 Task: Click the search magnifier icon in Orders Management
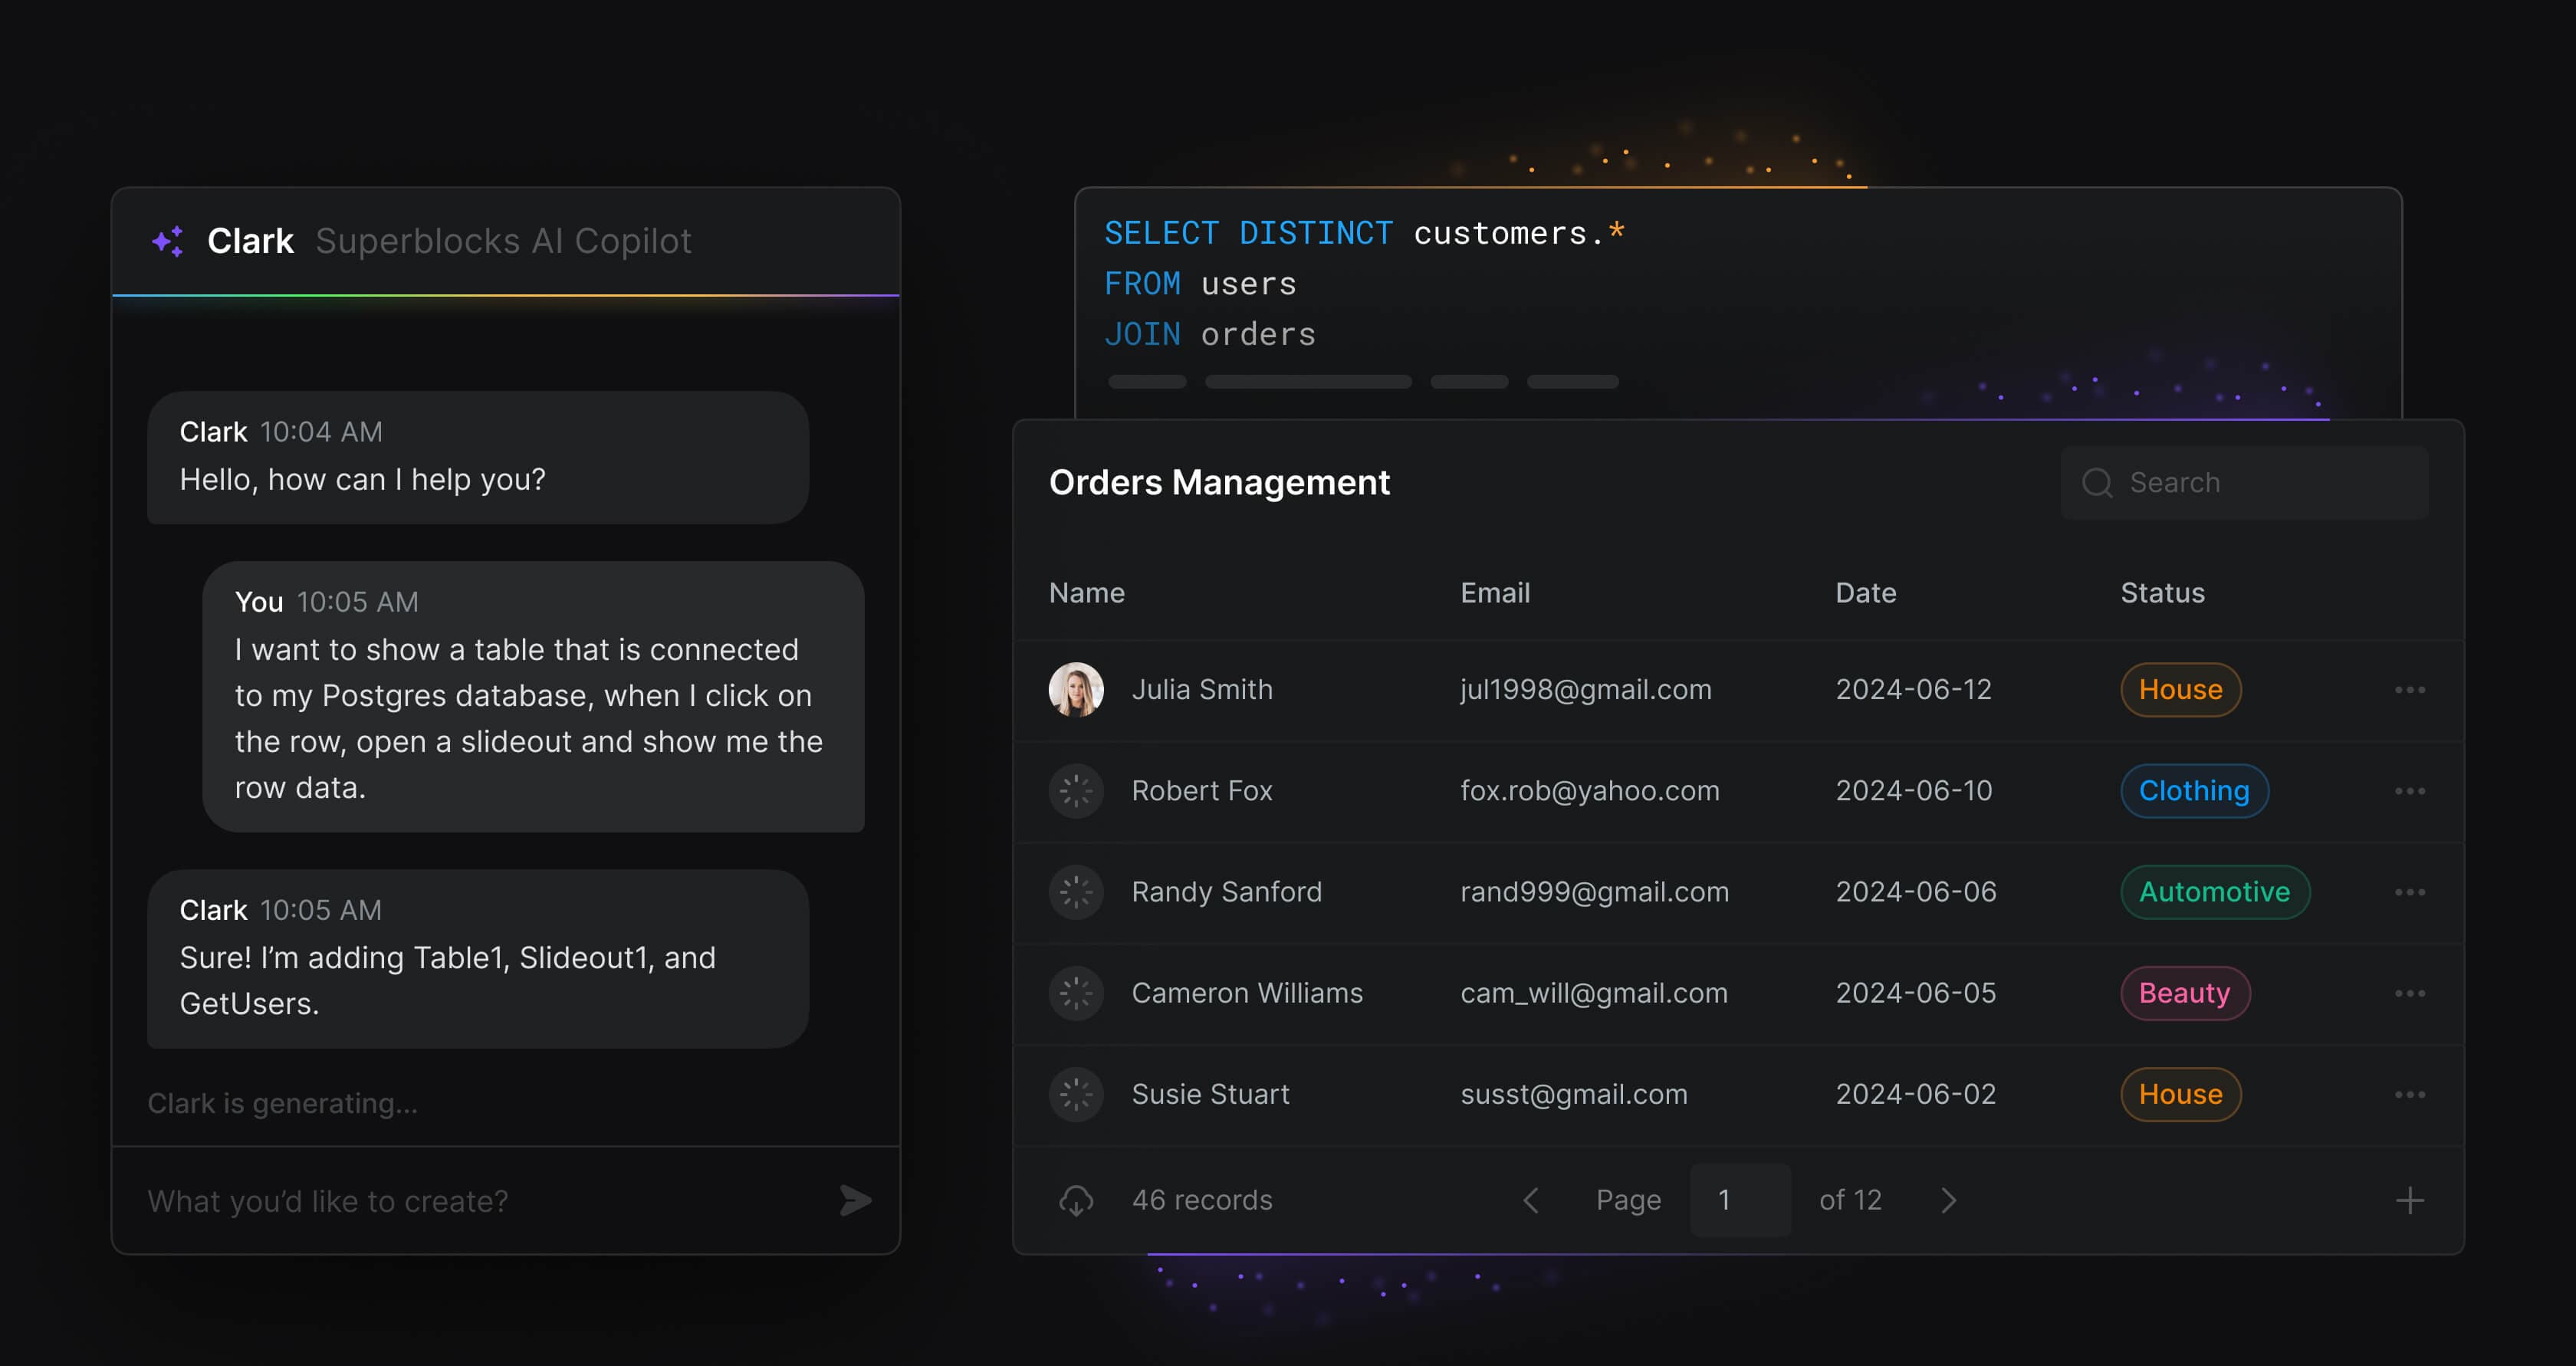click(2097, 483)
